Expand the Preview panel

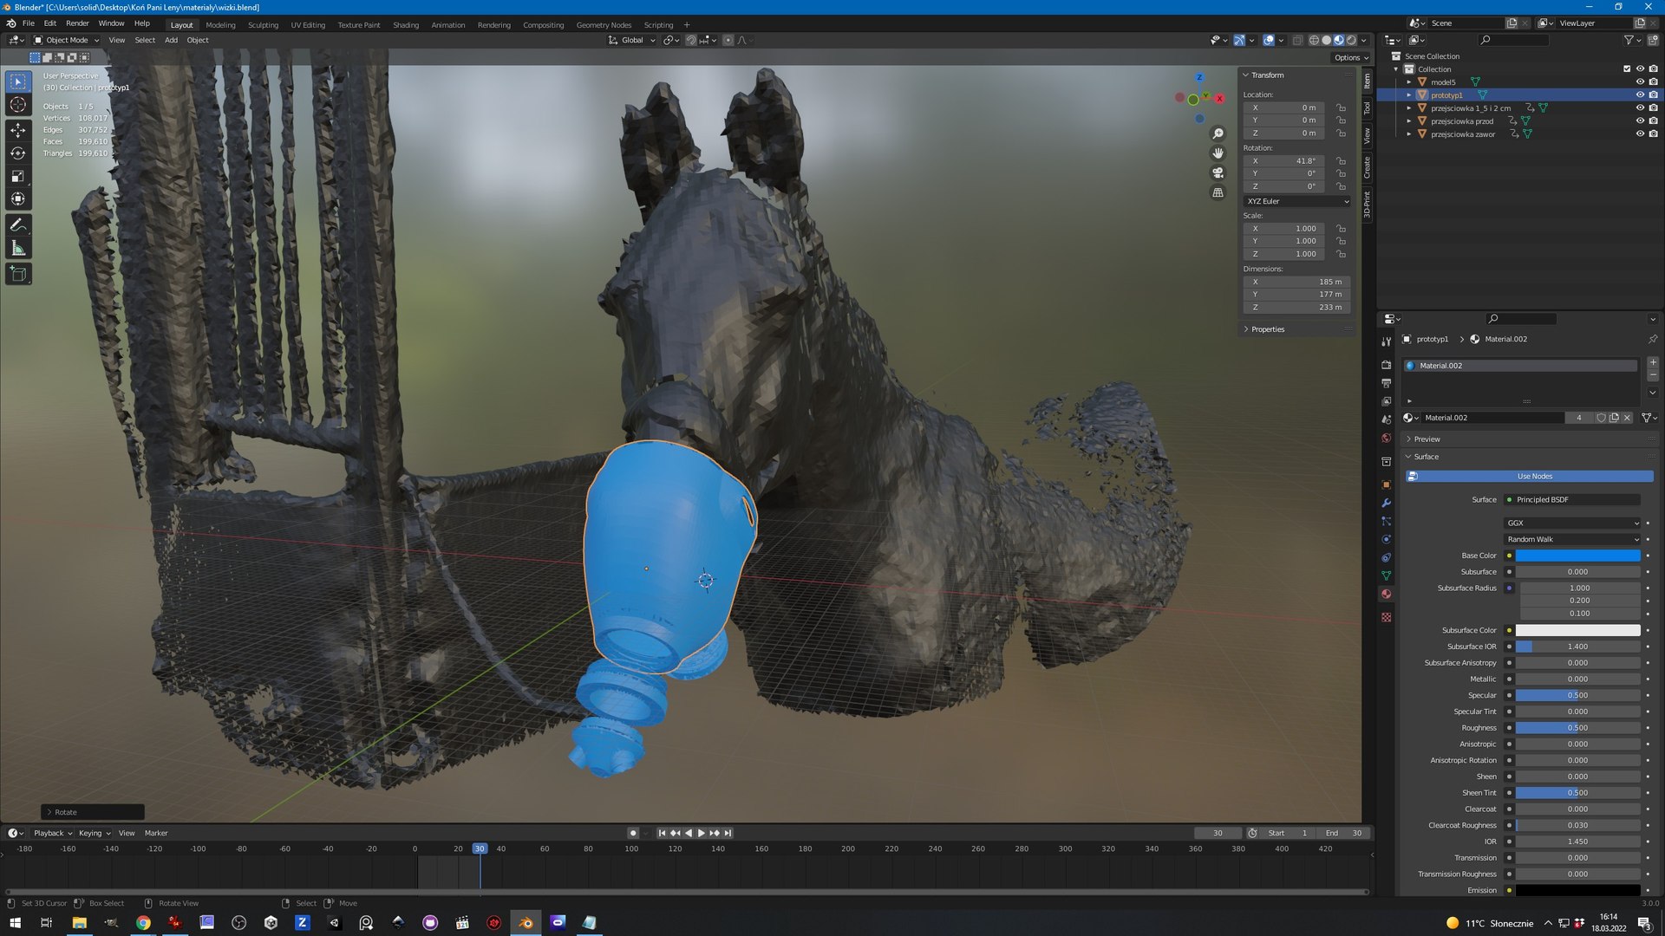click(x=1427, y=439)
